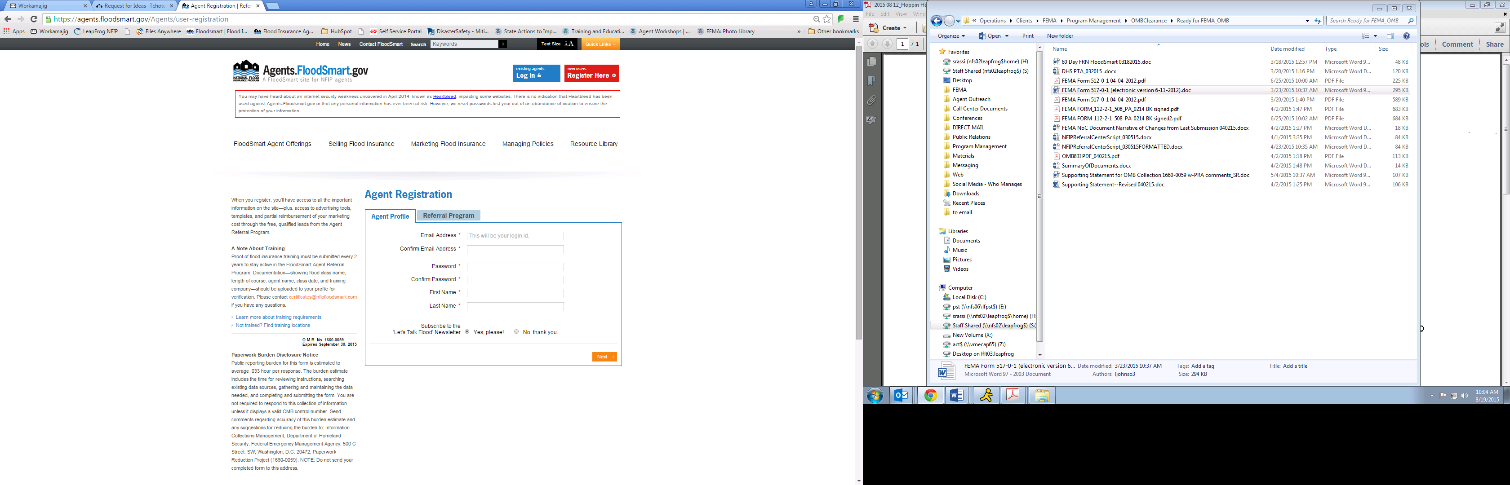Open Acrobat bookmarks panel icon
The height and width of the screenshot is (485, 1510).
[872, 81]
